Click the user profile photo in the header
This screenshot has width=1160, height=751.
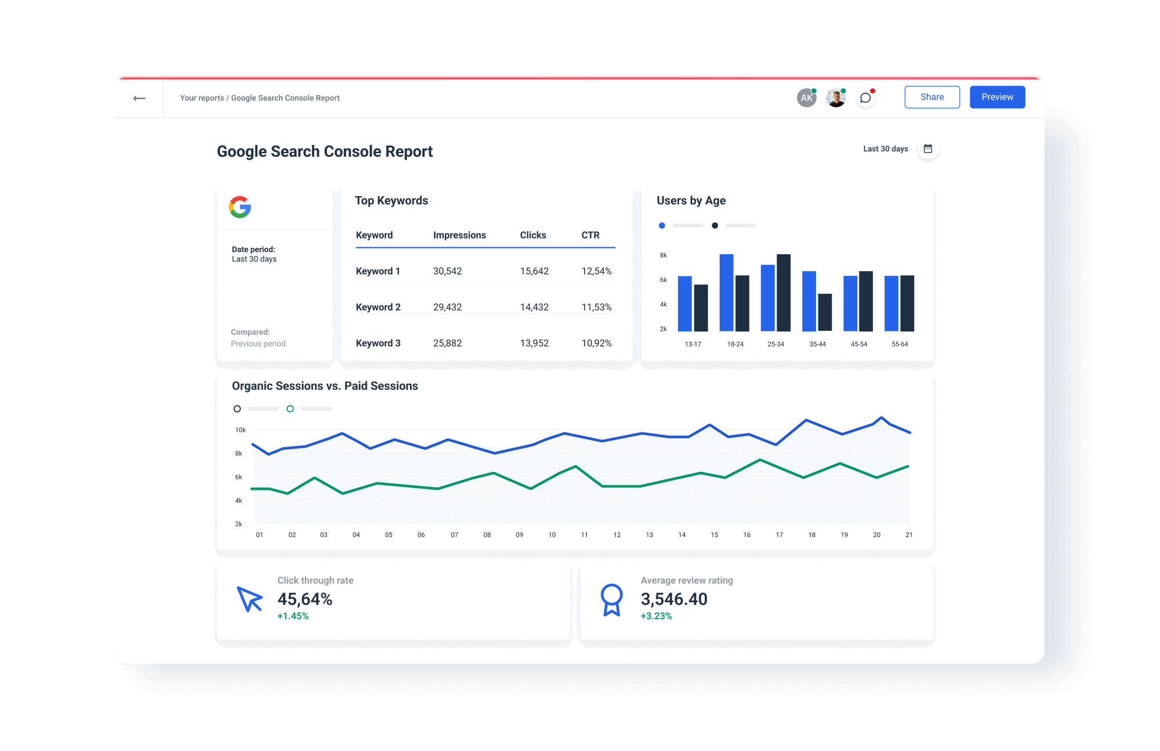(835, 98)
